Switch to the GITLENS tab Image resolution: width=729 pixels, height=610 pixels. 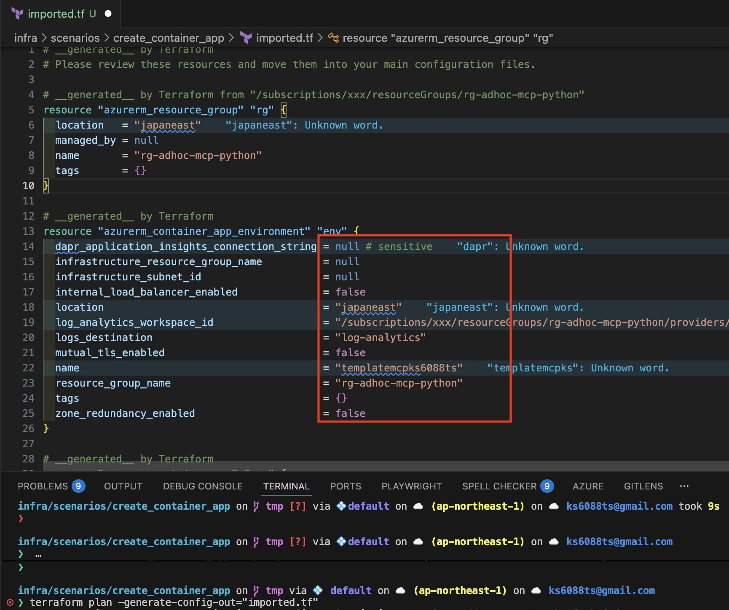pyautogui.click(x=643, y=486)
